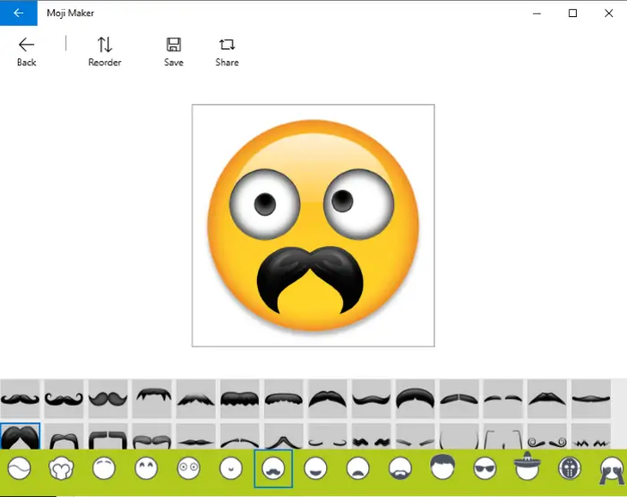Choose the thick shaggy rectangular mustache
Viewport: 627px width, 497px height.
240,398
